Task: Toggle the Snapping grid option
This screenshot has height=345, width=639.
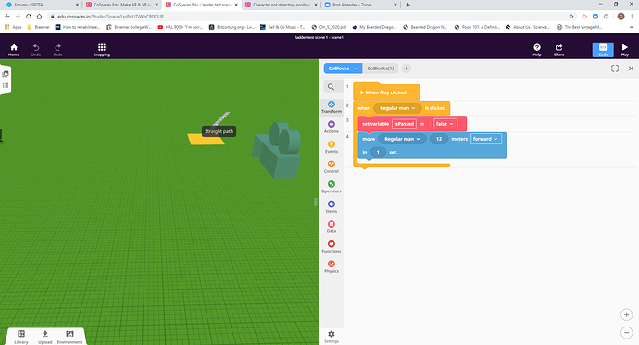Action: [102, 50]
